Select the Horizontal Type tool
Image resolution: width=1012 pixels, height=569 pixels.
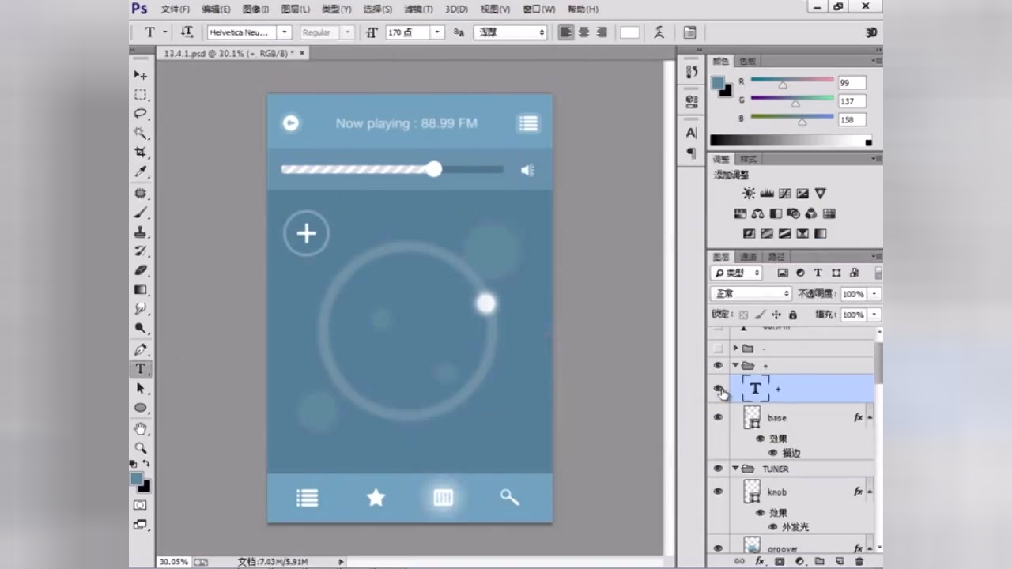point(141,369)
